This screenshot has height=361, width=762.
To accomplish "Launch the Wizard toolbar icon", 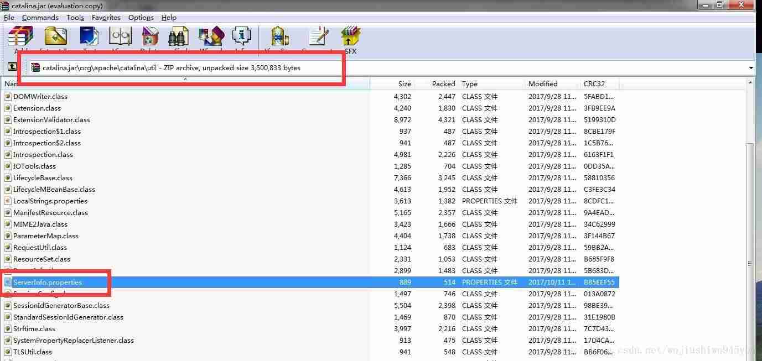I will [211, 38].
